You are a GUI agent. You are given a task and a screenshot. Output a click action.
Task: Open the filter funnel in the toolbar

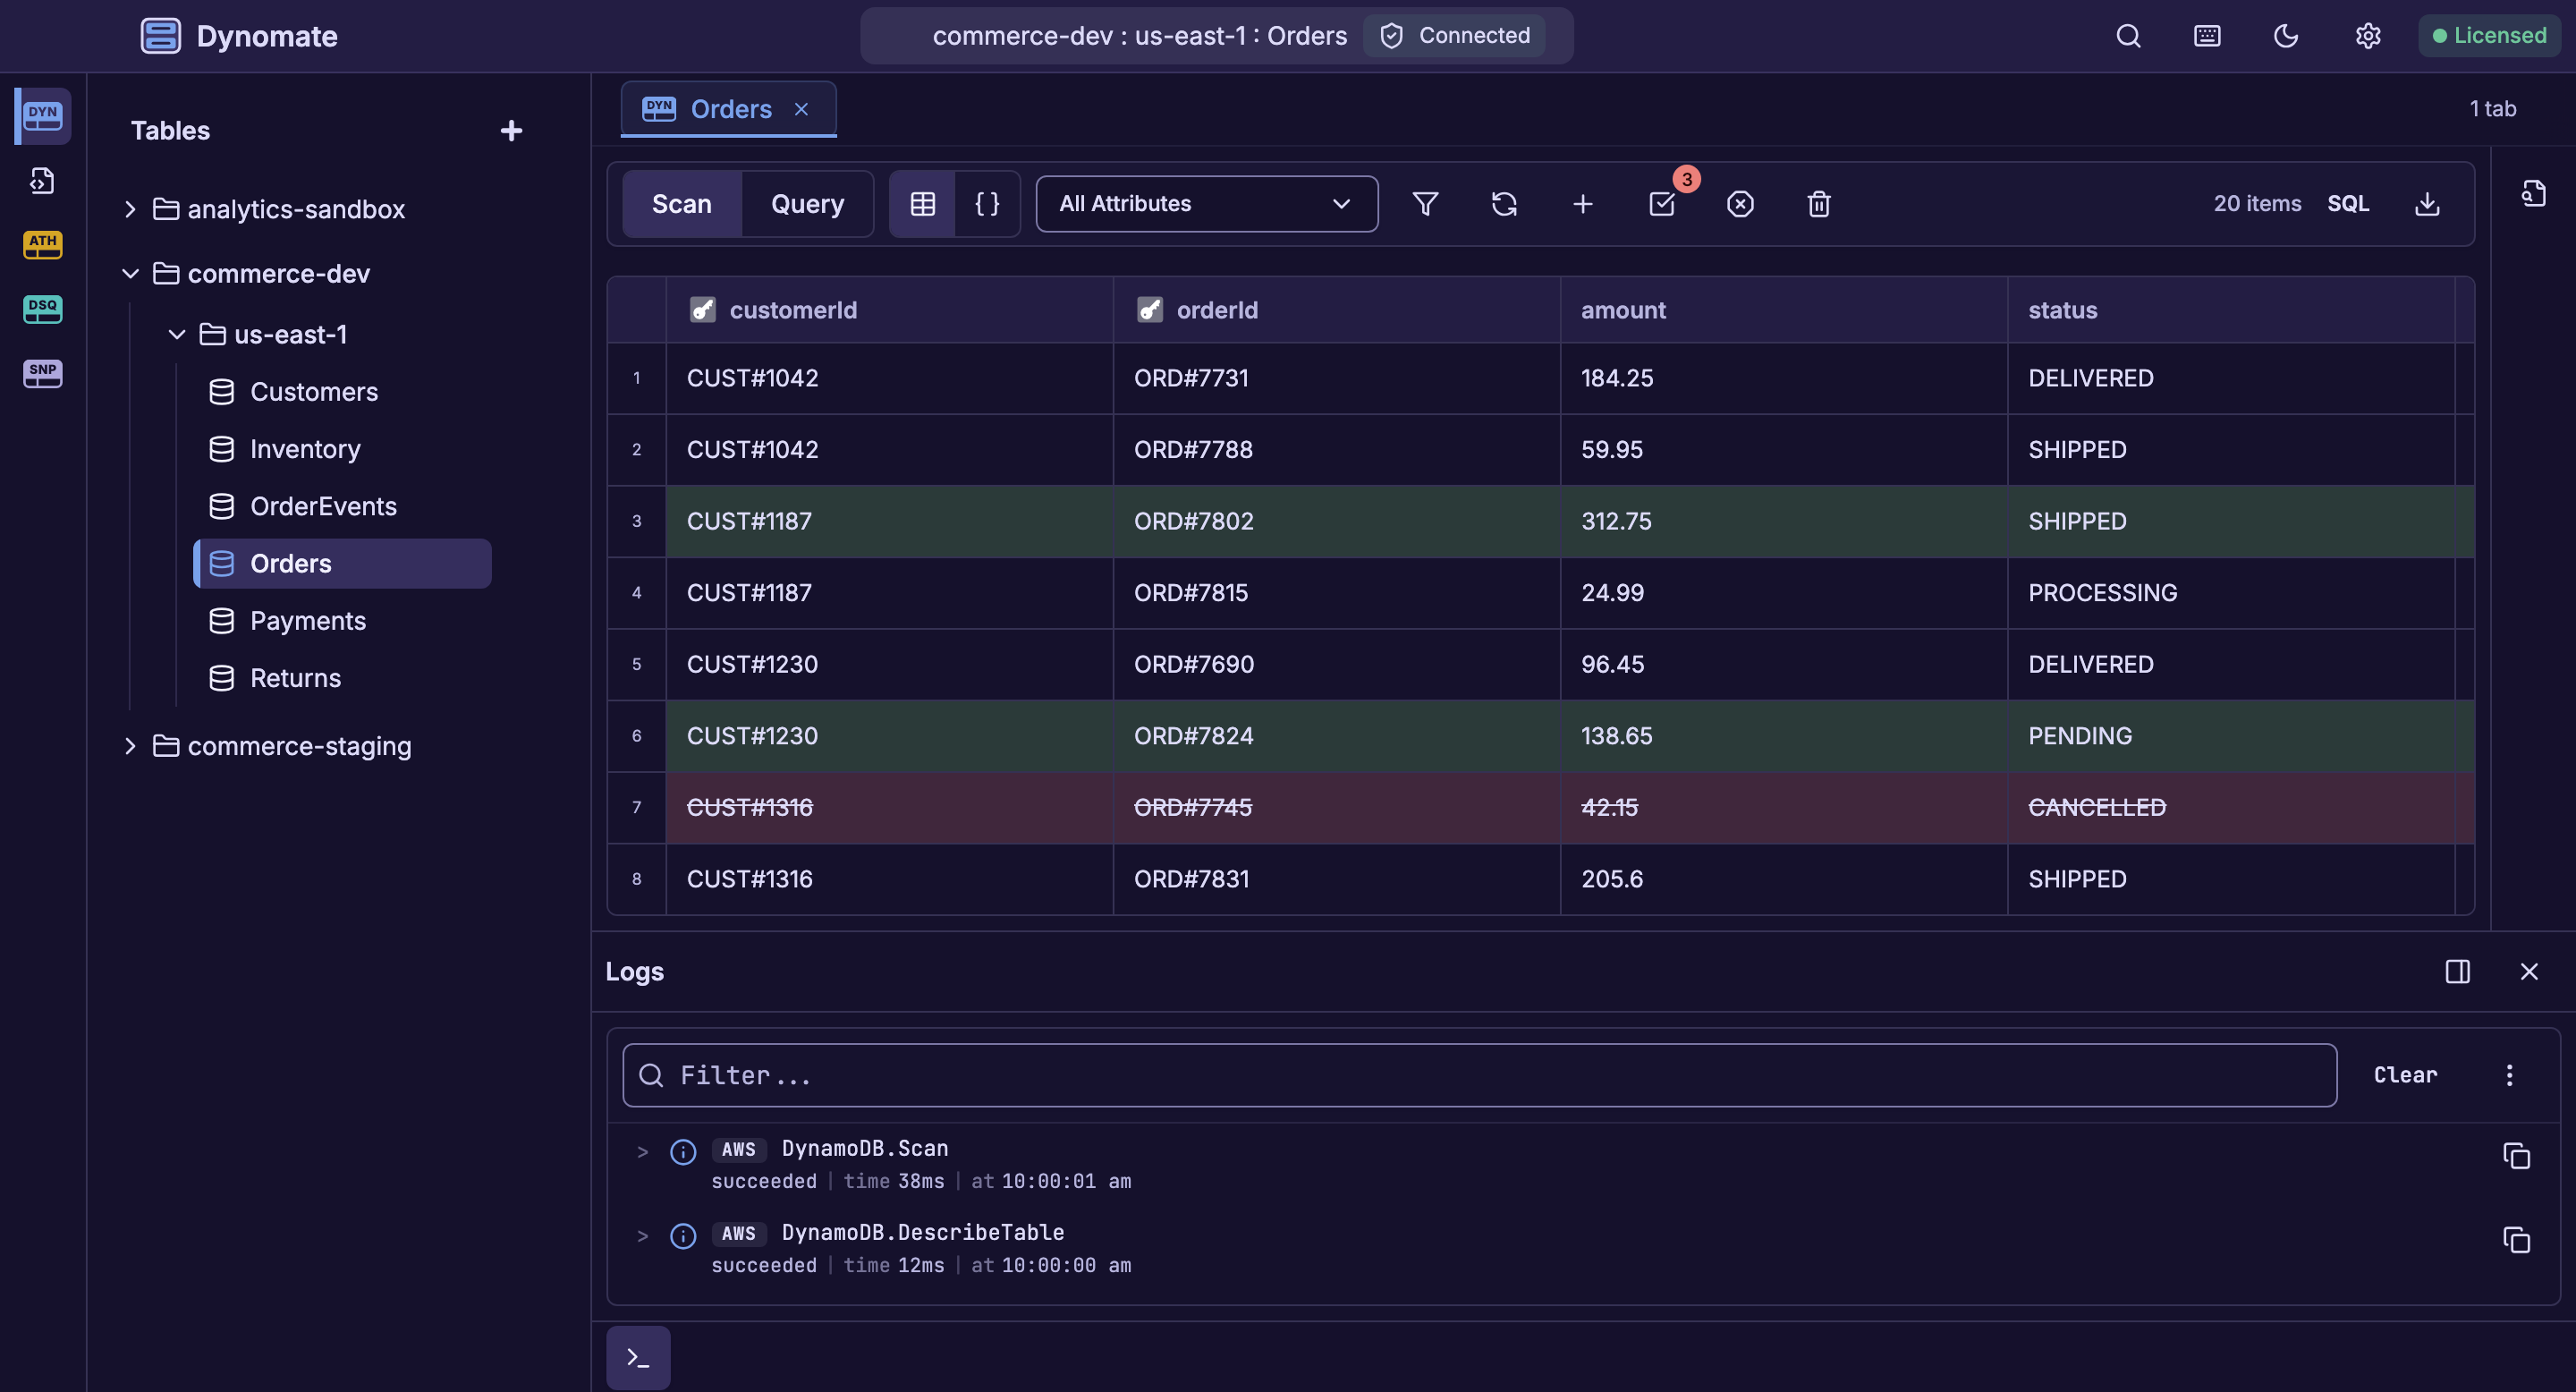click(x=1425, y=204)
